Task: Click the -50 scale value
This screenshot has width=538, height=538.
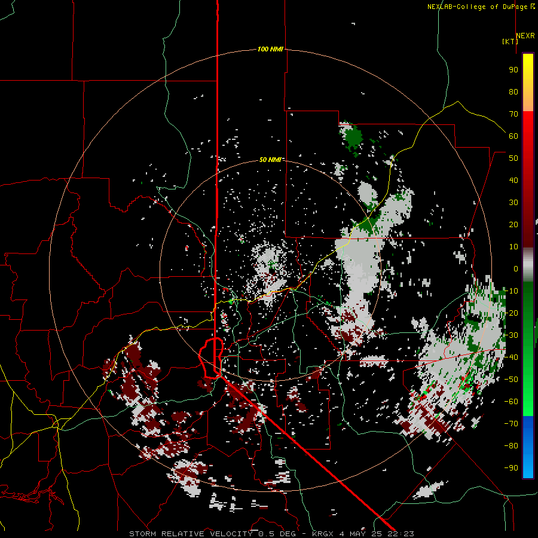Action: (511, 380)
